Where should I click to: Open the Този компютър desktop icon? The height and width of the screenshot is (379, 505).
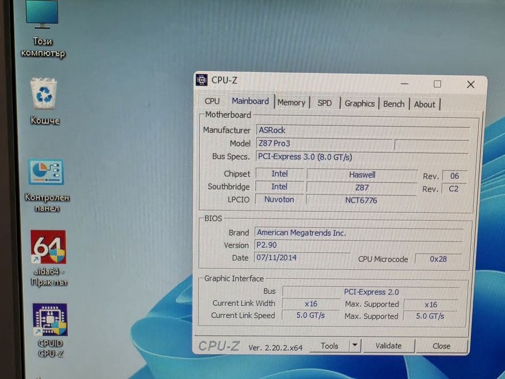(43, 29)
